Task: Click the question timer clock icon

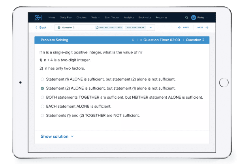Action: pos(140,40)
